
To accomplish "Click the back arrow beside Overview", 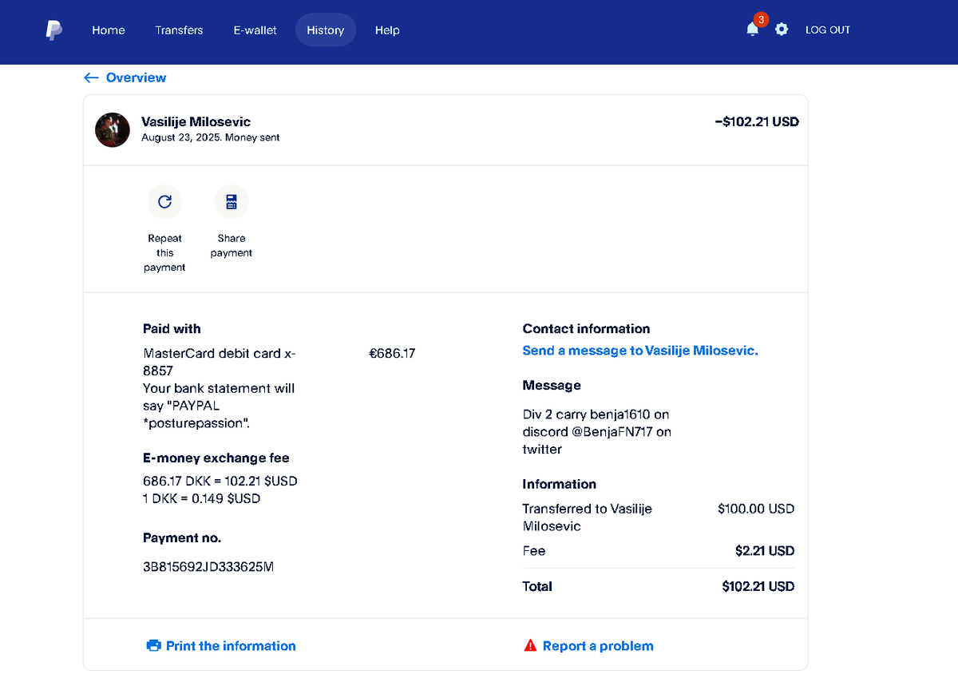I will [91, 77].
